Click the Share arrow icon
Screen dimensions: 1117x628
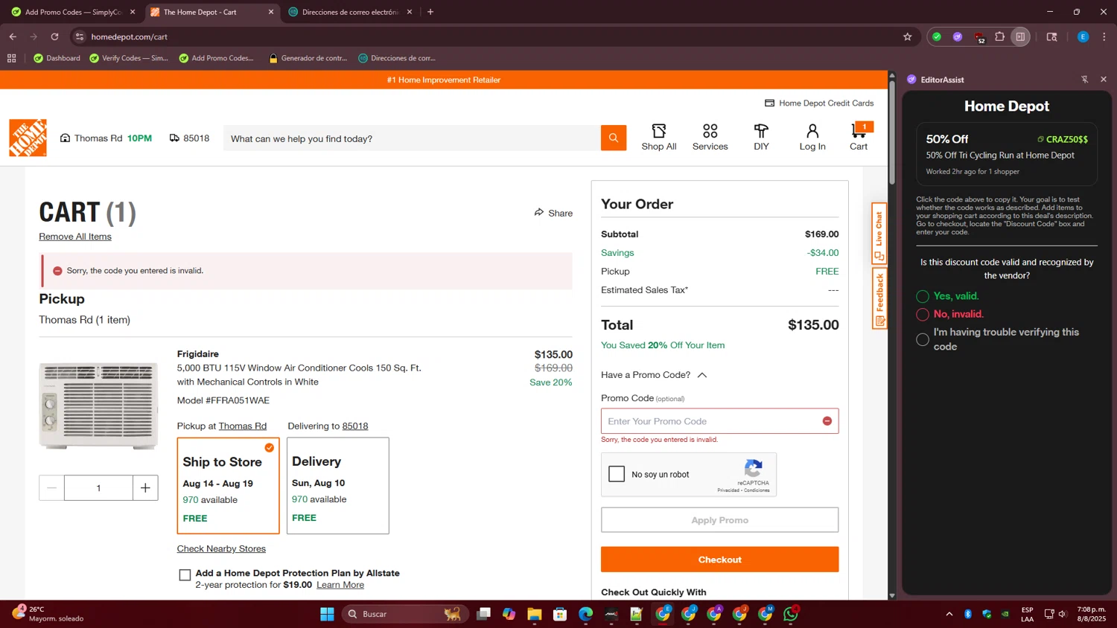pos(539,213)
